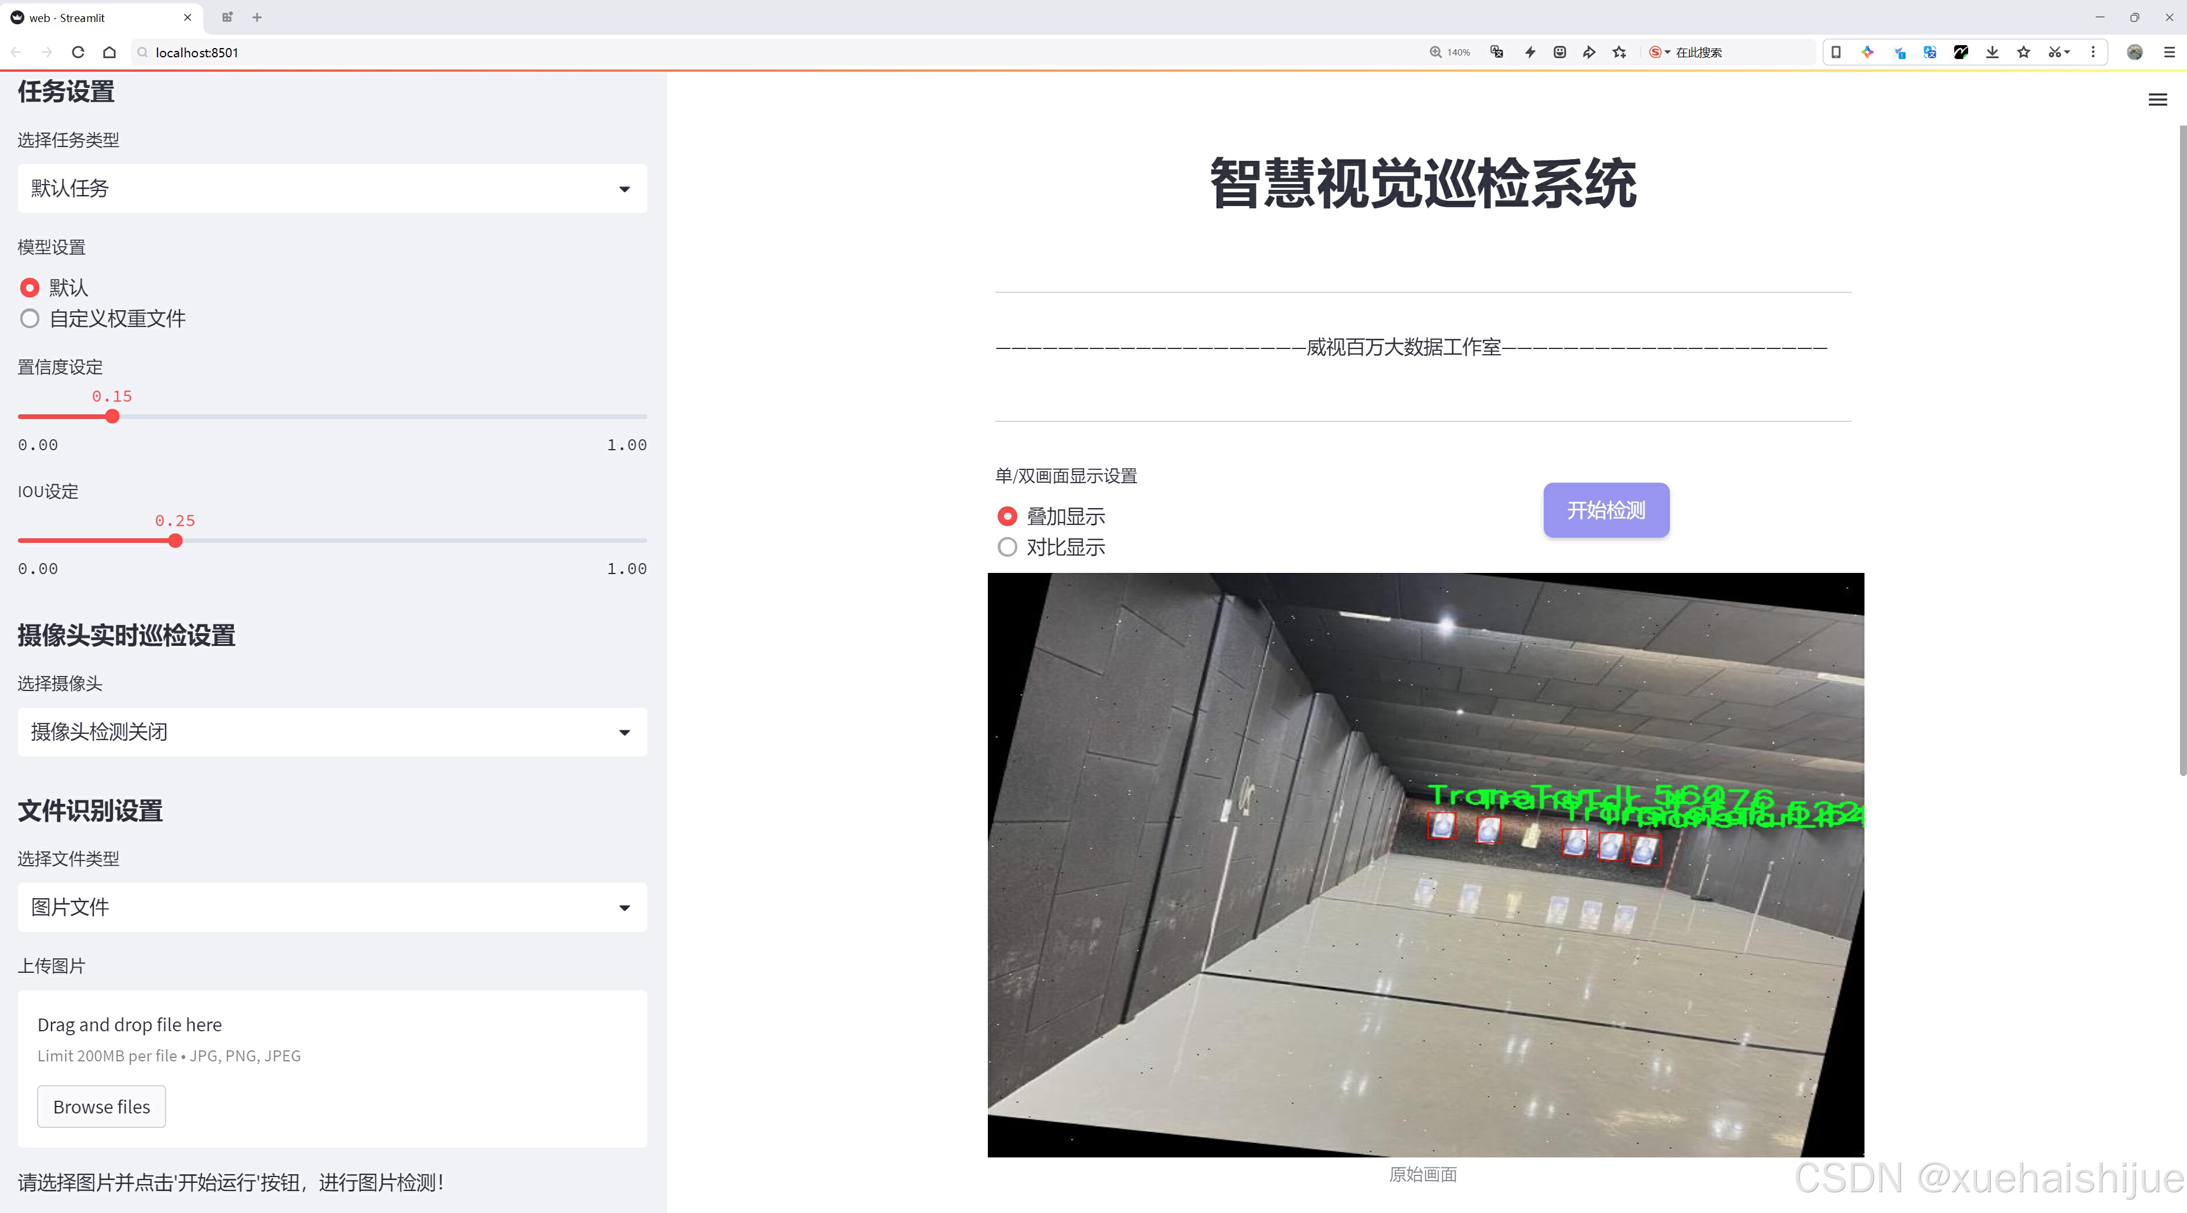This screenshot has height=1213, width=2187.
Task: Click the 单/双画面显示设置 label
Action: point(1065,476)
